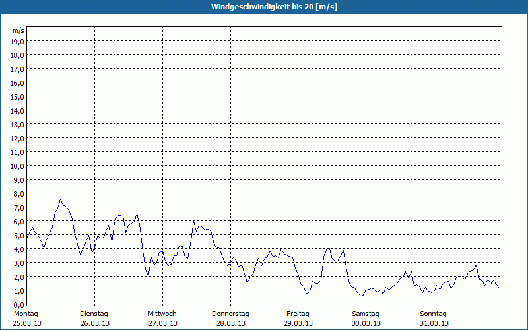The width and height of the screenshot is (528, 330).
Task: Click the '18,0' axis value
Action: pos(18,55)
